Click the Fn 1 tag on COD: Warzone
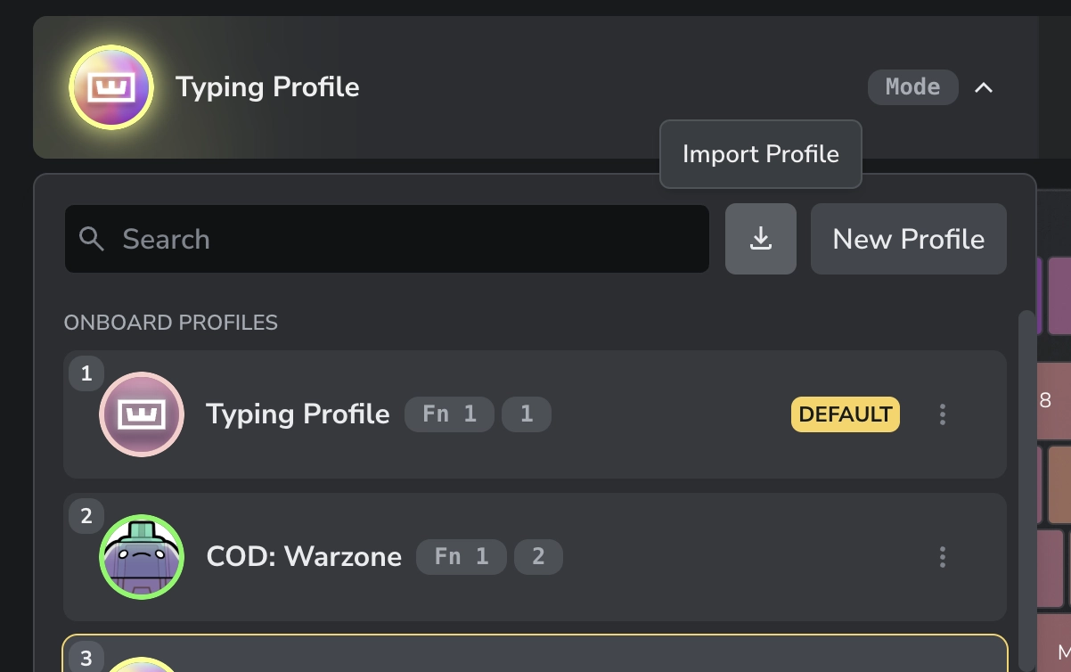Image resolution: width=1071 pixels, height=672 pixels. point(461,557)
